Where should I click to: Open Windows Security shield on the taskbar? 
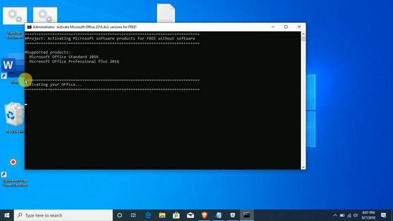(x=233, y=215)
